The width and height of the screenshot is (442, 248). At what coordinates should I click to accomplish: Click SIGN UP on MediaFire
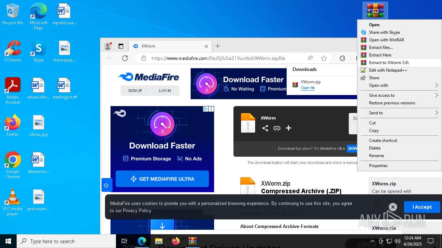(x=135, y=91)
